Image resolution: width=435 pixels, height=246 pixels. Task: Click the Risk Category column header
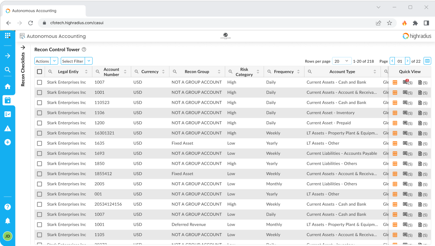[244, 72]
